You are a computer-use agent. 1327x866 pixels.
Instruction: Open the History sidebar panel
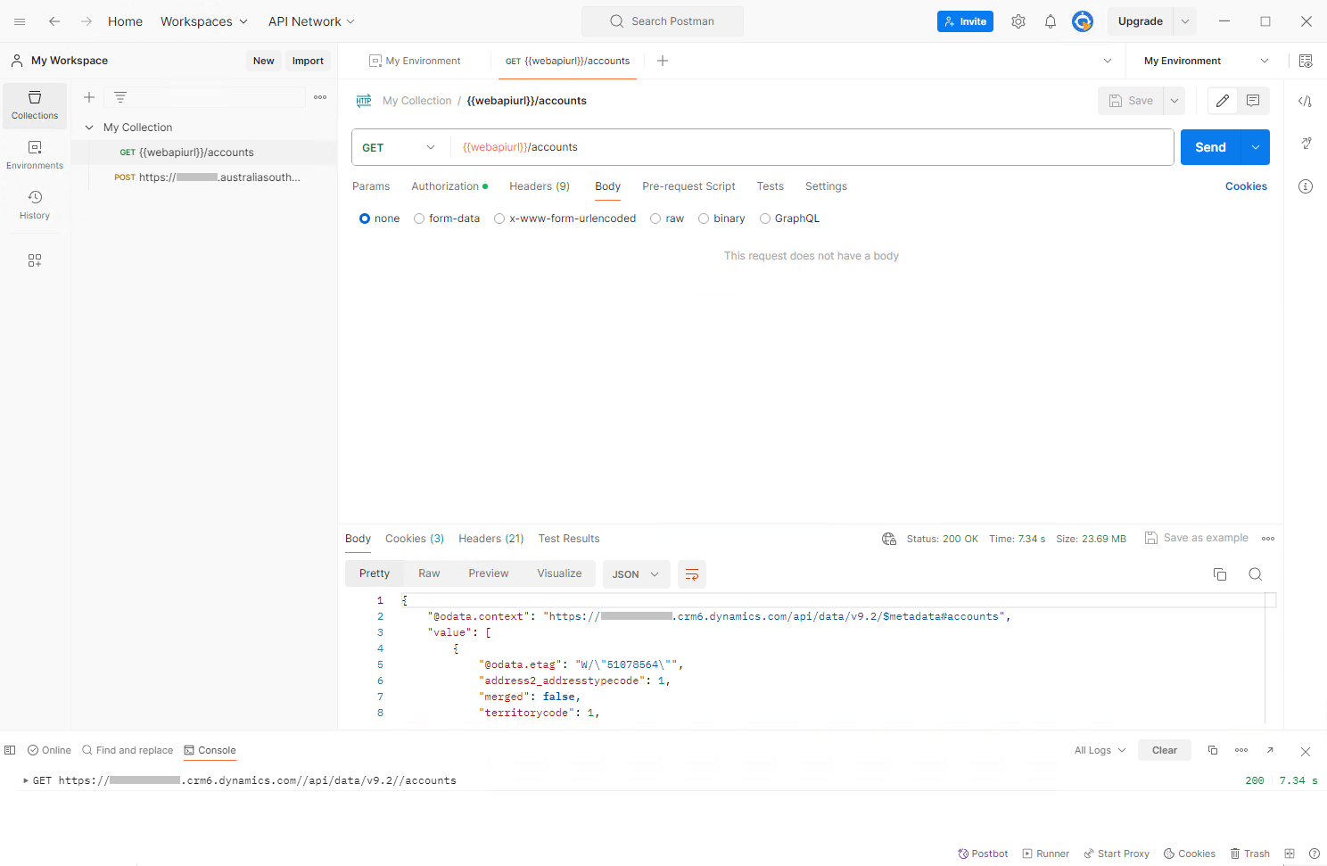35,205
